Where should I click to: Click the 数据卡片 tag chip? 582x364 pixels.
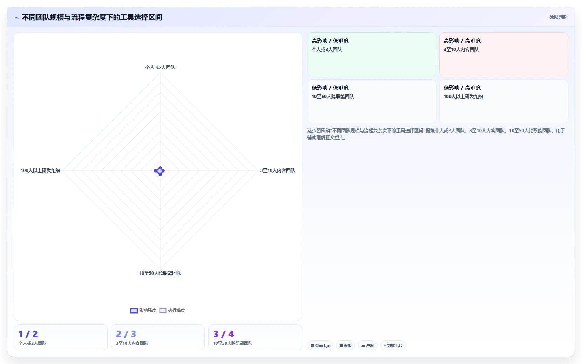coord(393,345)
